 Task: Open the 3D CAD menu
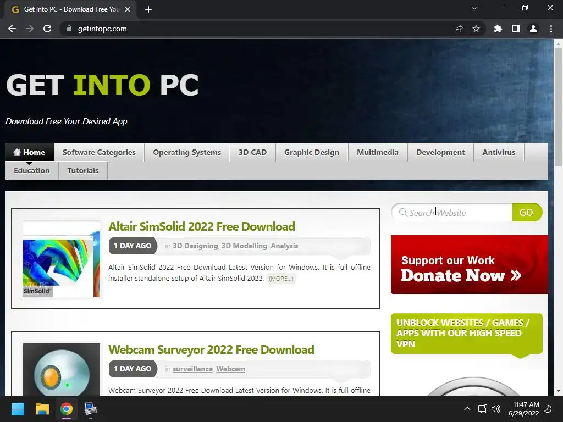click(252, 152)
